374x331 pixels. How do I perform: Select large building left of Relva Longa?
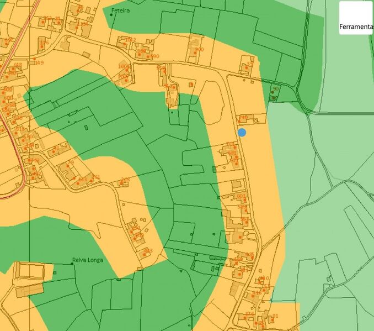pyautogui.click(x=28, y=271)
